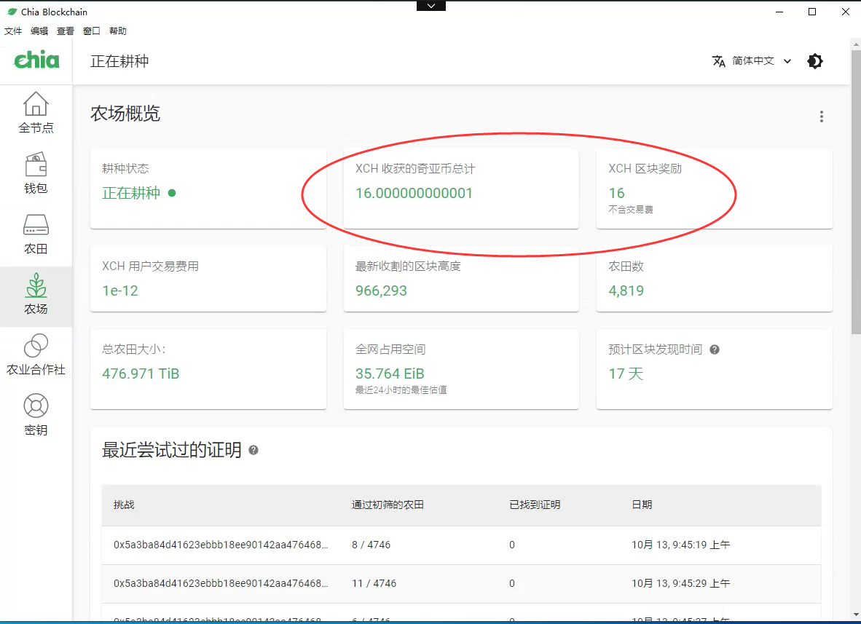Viewport: 861px width, 624px height.
Task: Open the 帮助 menu
Action: click(117, 31)
